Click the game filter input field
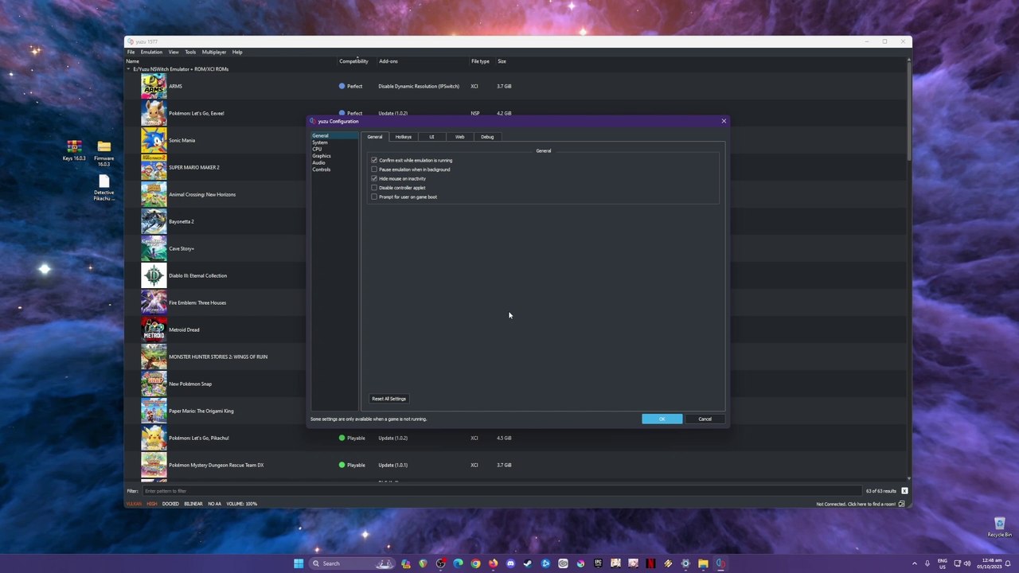 (502, 491)
